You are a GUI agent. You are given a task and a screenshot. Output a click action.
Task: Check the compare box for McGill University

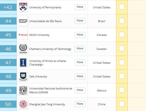[122, 34]
